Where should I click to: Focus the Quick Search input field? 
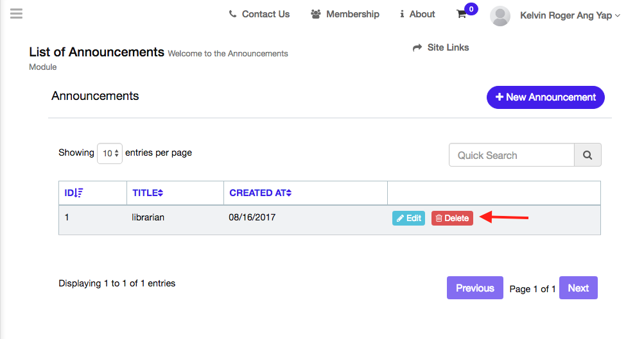point(511,155)
